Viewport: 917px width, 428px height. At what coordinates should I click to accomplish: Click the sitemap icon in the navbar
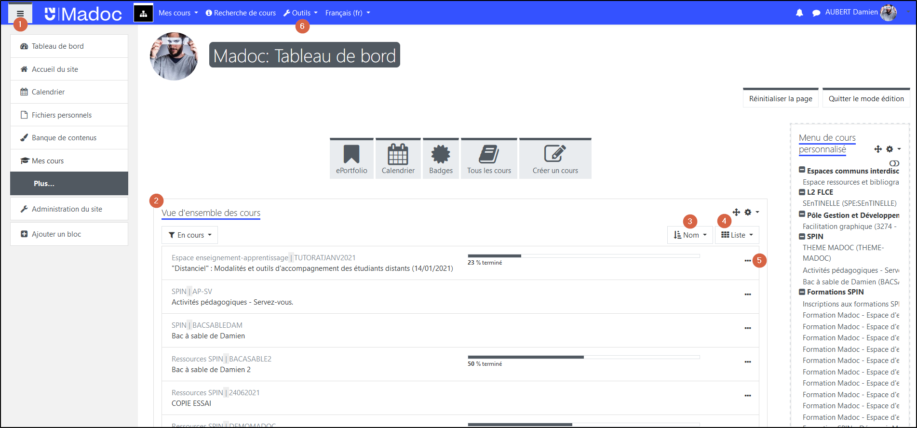[x=143, y=13]
